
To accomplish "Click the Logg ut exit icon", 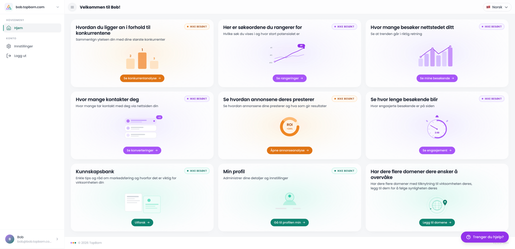I will 9,56.
